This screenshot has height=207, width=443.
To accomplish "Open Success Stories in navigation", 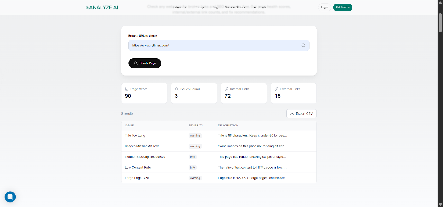I will pyautogui.click(x=235, y=7).
